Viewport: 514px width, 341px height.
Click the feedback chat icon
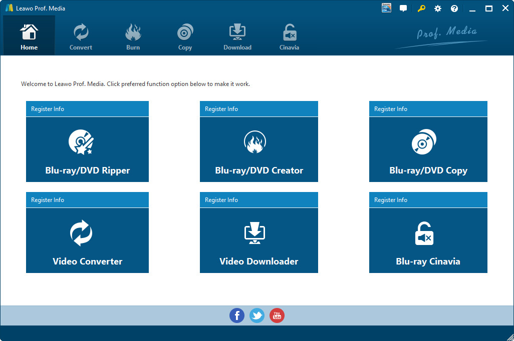coord(403,8)
